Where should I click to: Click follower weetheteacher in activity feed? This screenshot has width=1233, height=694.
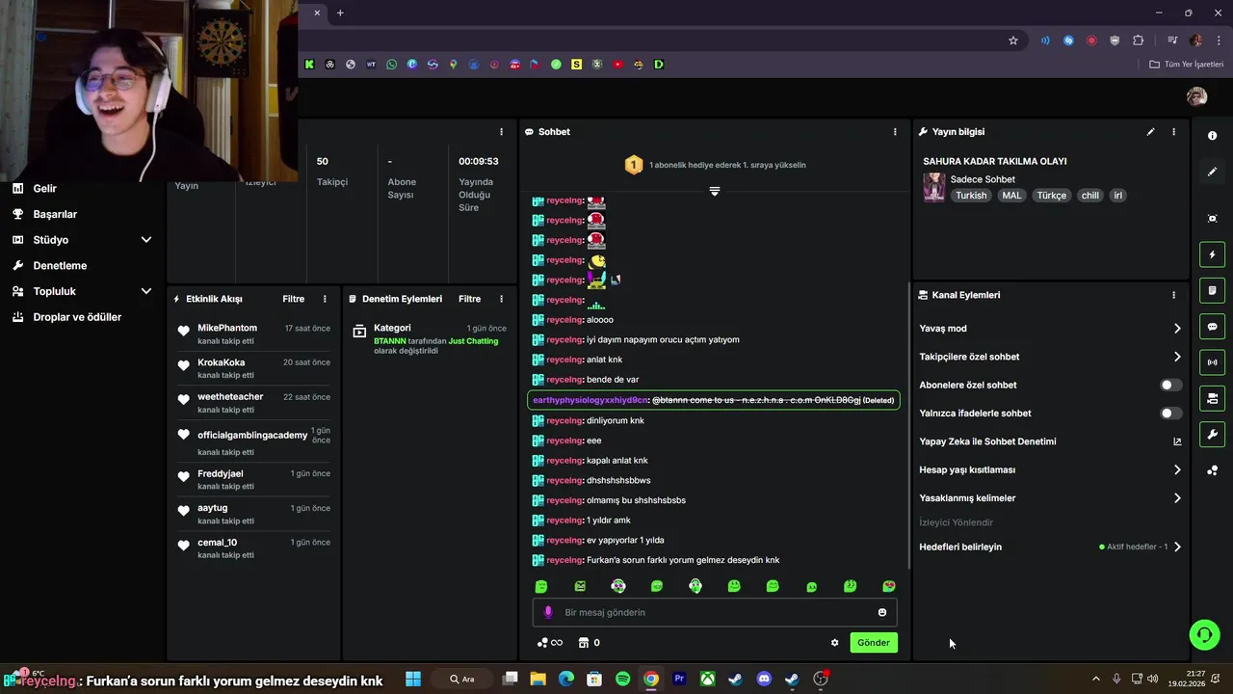tap(230, 397)
